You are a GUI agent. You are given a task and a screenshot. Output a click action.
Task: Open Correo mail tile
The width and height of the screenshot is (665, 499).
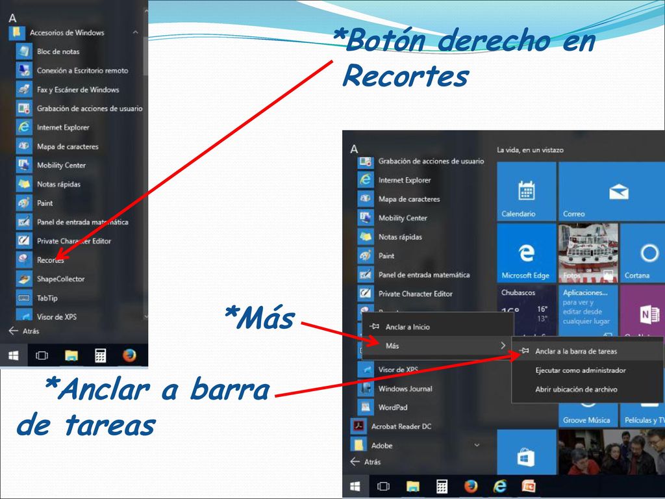612,192
